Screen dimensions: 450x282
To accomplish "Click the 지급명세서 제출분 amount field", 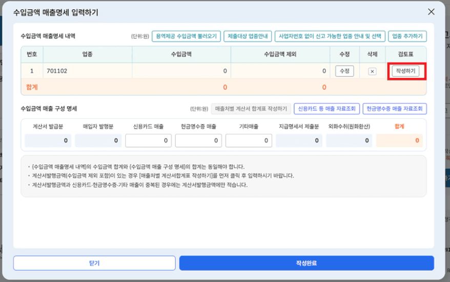I will click(x=299, y=140).
